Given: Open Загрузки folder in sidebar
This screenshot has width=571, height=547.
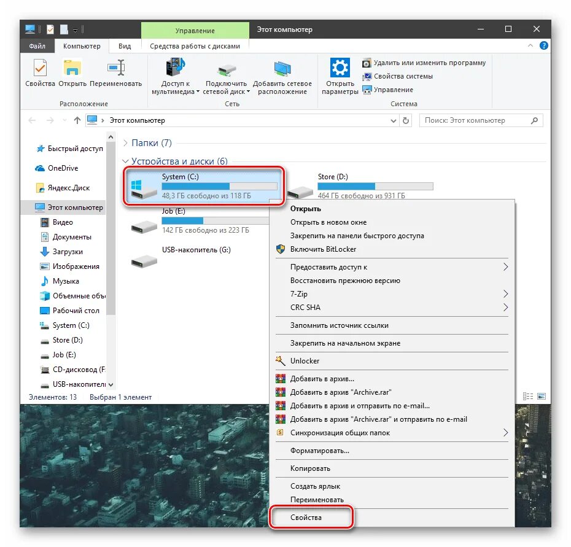Looking at the screenshot, I should [x=61, y=252].
